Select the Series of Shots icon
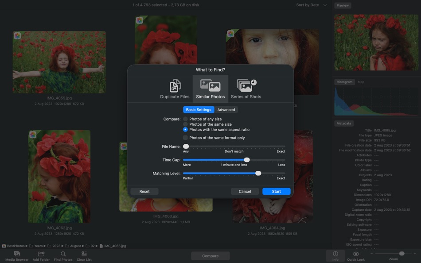Image resolution: width=421 pixels, height=263 pixels. (x=246, y=85)
